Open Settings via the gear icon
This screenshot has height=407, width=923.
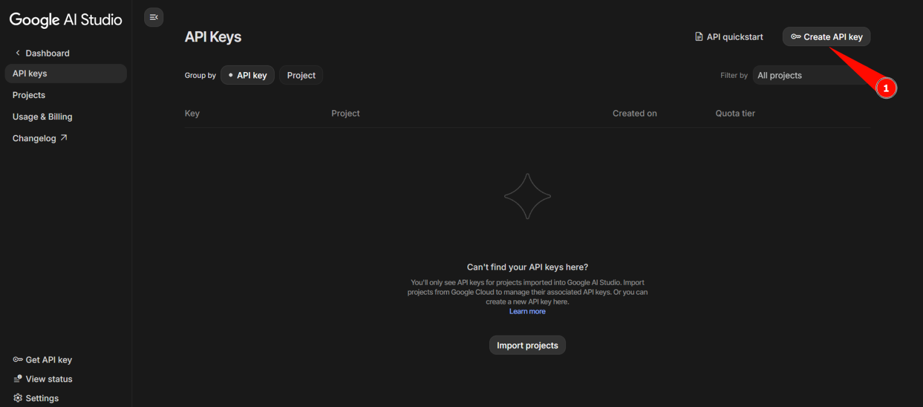tap(18, 398)
